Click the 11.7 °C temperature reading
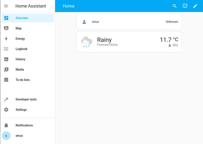 (169, 40)
